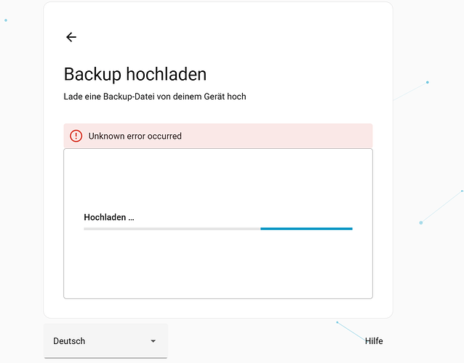Expand language list via the dropdown arrow
Viewport: 464px width, 363px height.
(x=153, y=341)
